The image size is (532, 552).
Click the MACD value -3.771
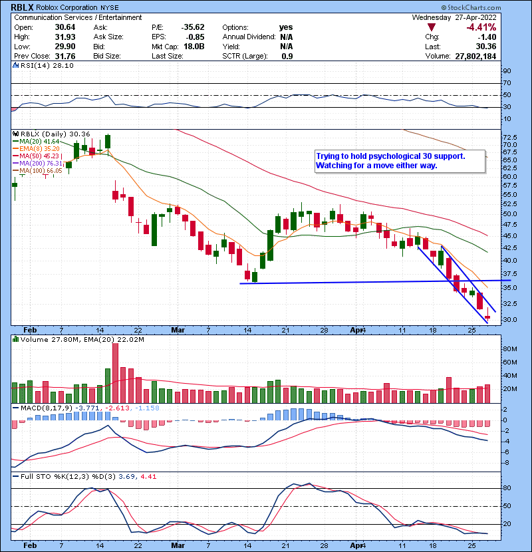pos(88,408)
